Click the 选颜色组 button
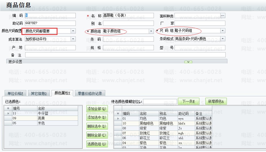 pos(97,144)
